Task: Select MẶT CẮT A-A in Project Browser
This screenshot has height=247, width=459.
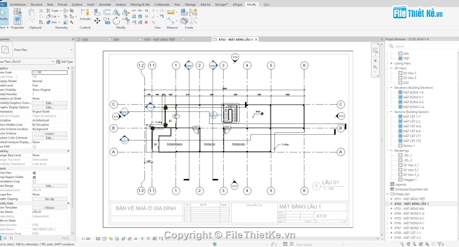Action: (x=412, y=126)
